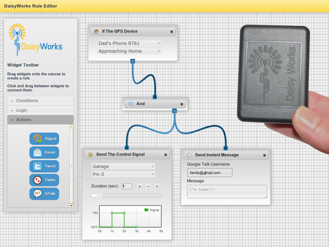Click the Google Talk Username label
This screenshot has height=247, width=329.
pyautogui.click(x=208, y=164)
